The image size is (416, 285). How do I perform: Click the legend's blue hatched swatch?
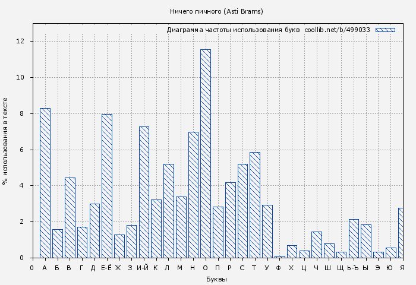click(385, 30)
